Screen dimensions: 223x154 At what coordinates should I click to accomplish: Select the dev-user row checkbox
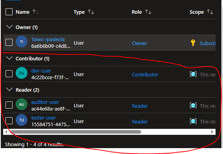(9, 74)
